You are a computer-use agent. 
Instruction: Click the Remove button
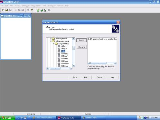81,47
